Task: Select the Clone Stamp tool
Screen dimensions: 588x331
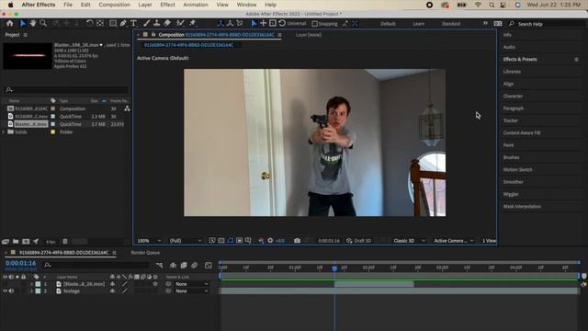Action: coord(157,23)
